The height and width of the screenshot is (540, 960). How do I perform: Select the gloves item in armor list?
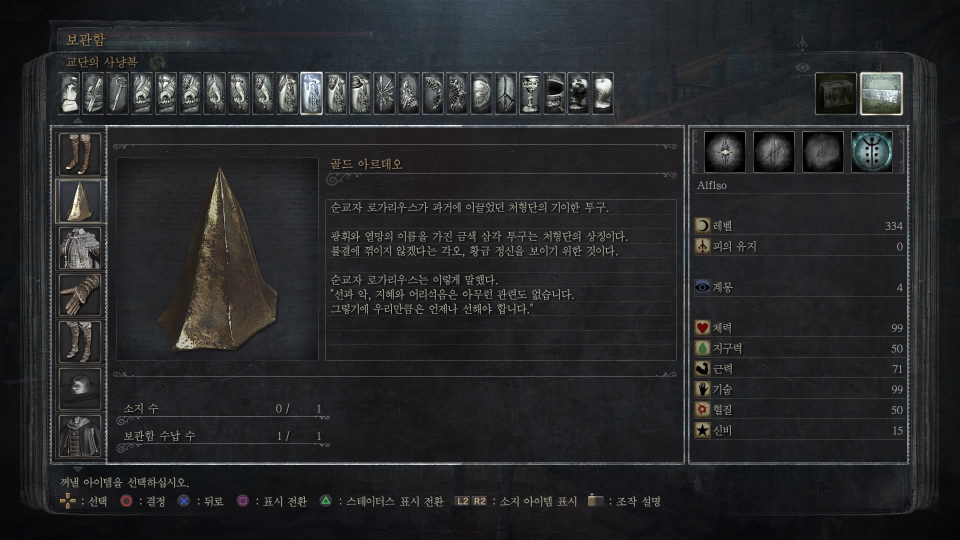[80, 295]
